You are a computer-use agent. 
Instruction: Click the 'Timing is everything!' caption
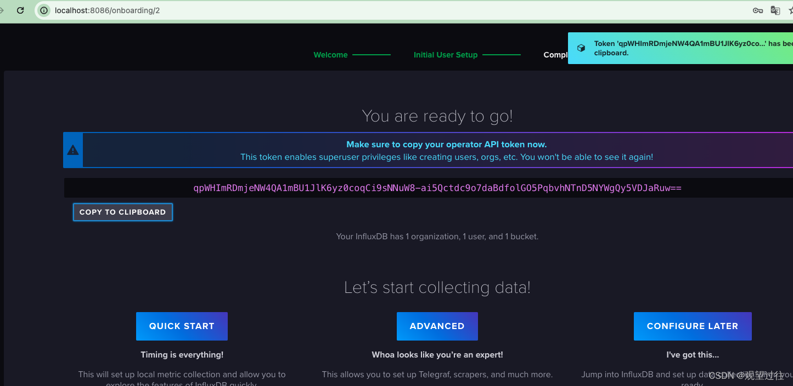tap(182, 355)
